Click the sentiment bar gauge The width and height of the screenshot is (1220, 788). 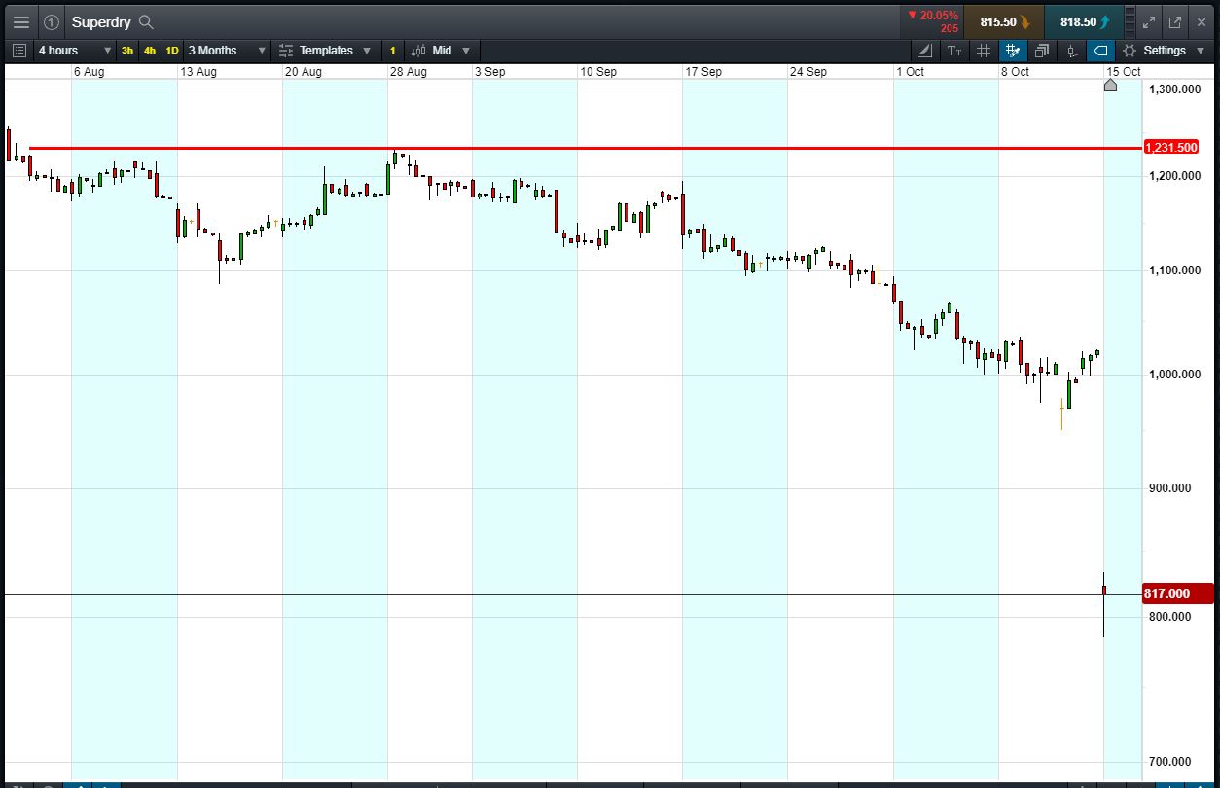[1129, 21]
